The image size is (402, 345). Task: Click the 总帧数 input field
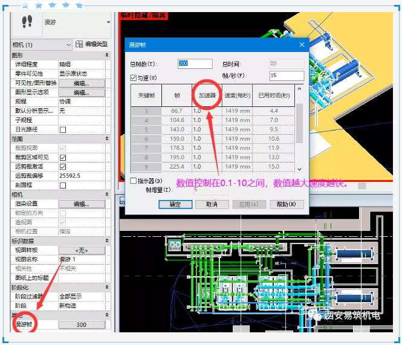195,63
